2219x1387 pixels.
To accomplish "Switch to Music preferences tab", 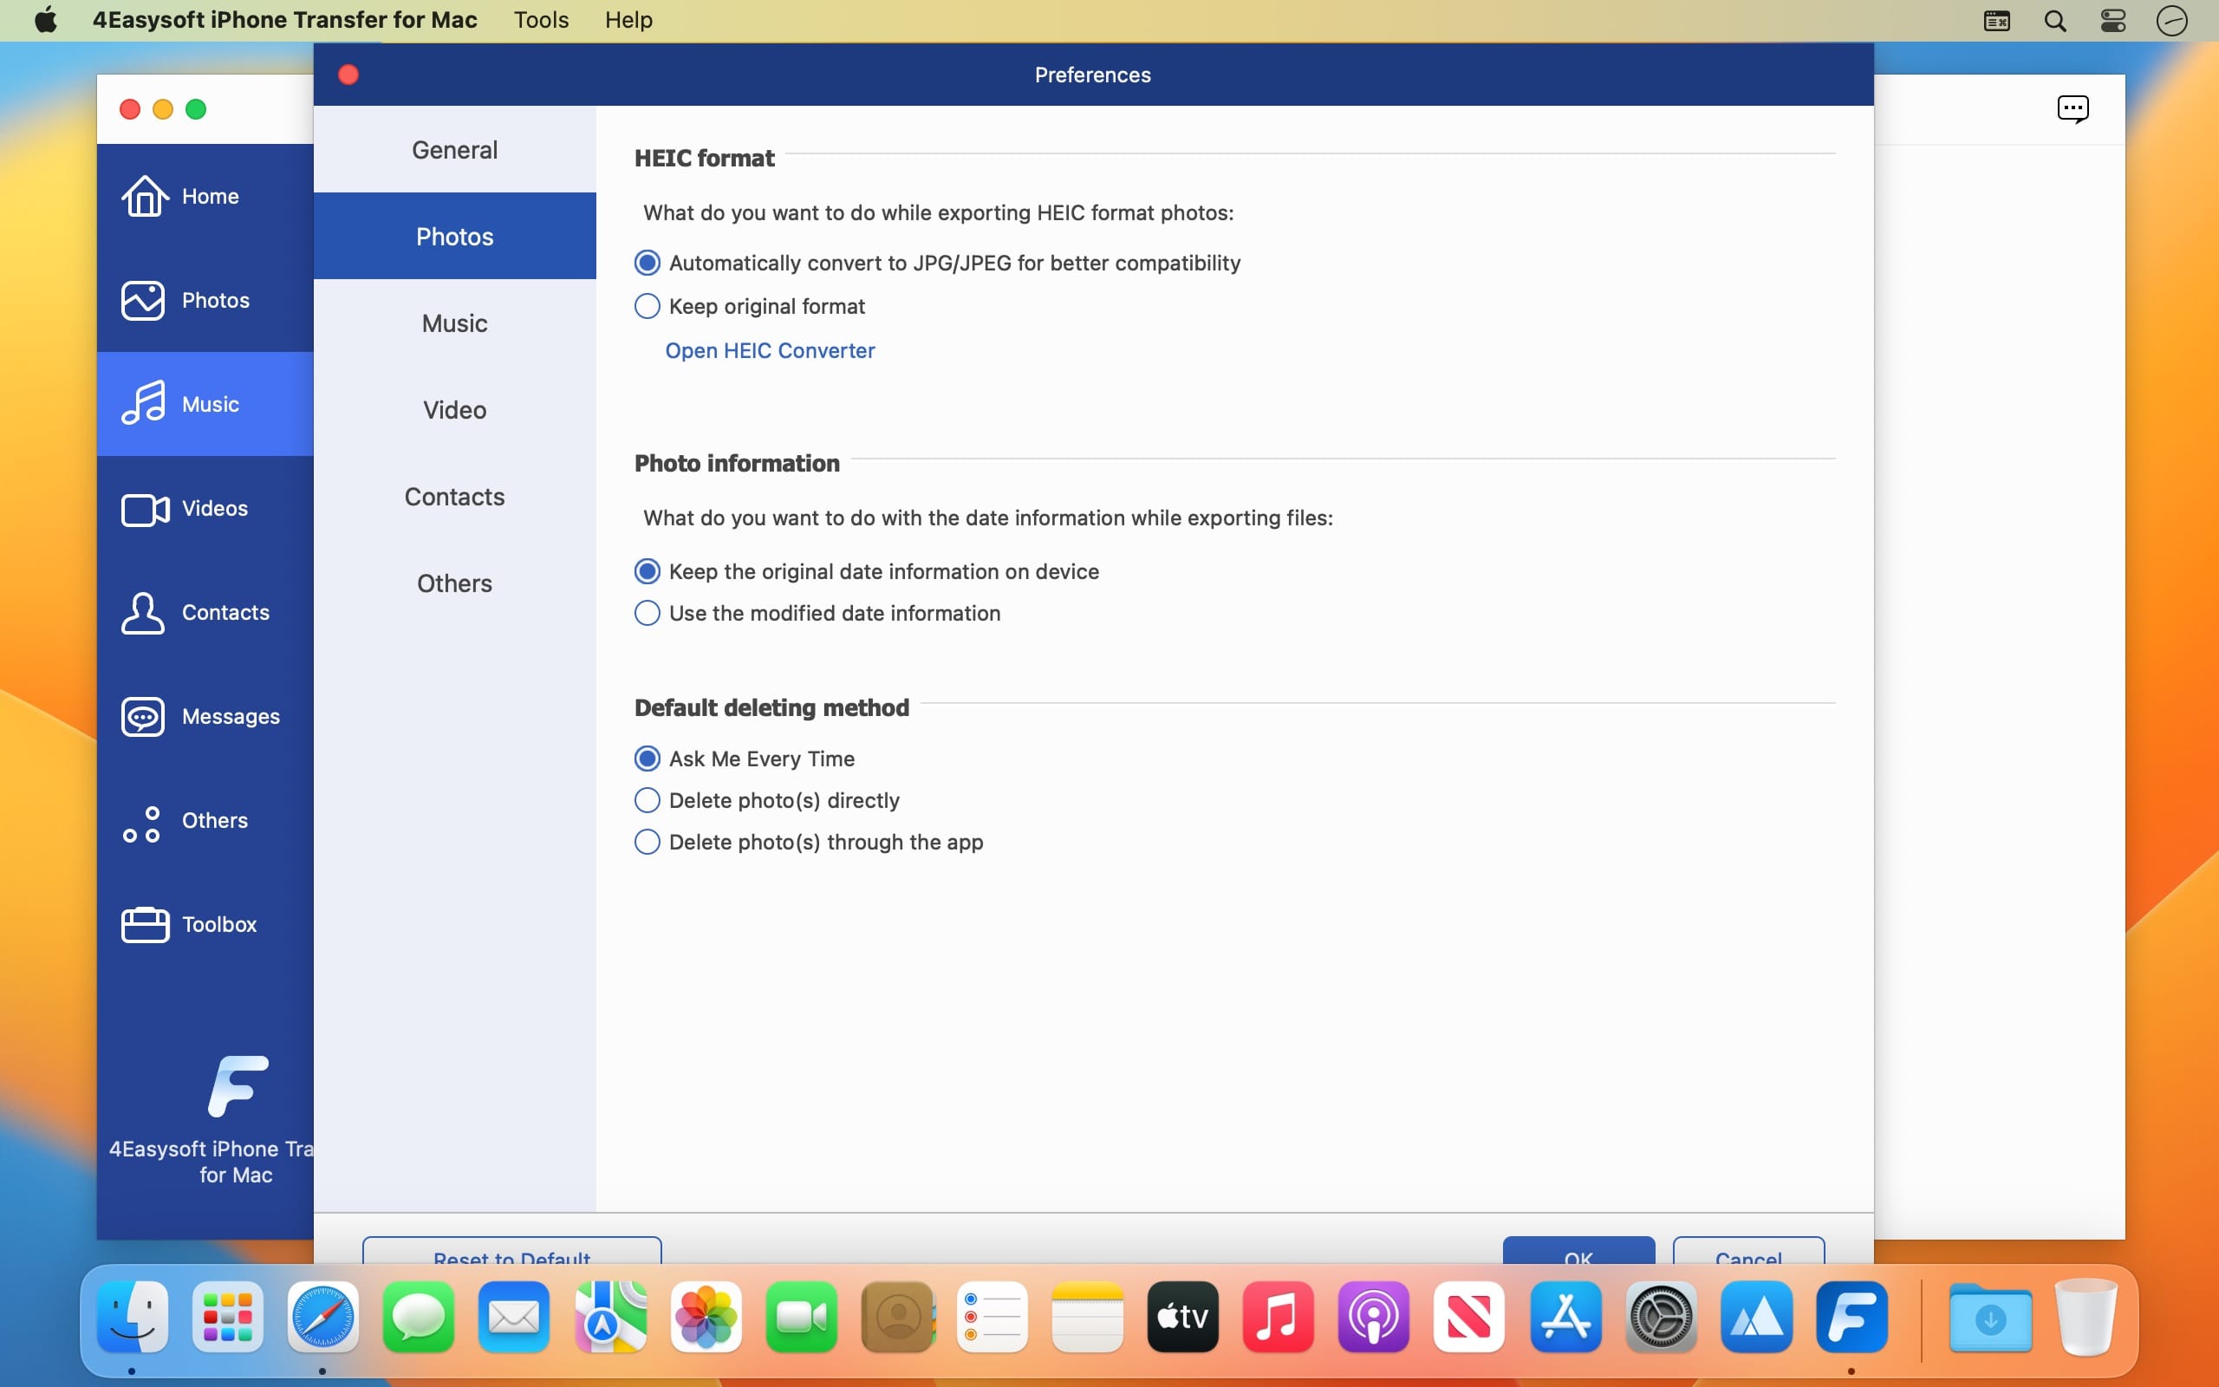I will [454, 322].
